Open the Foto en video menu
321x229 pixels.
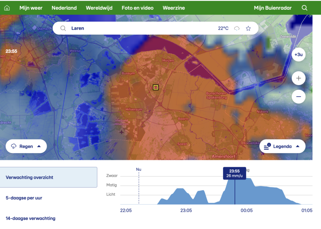[x=137, y=8]
